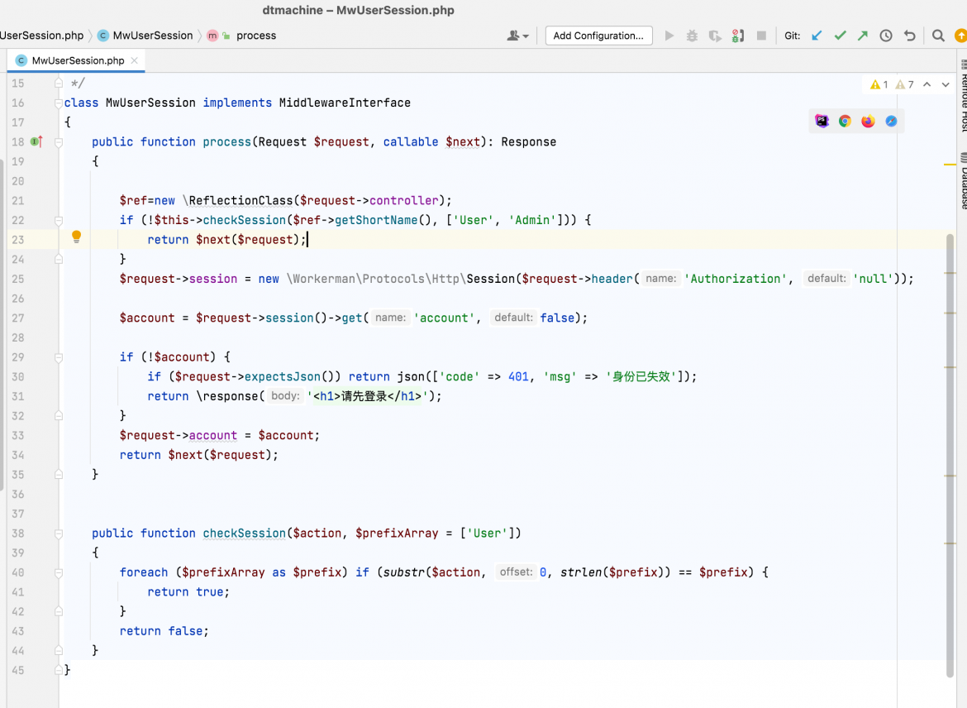Image resolution: width=967 pixels, height=708 pixels.
Task: Click Add Configuration... button
Action: [598, 36]
